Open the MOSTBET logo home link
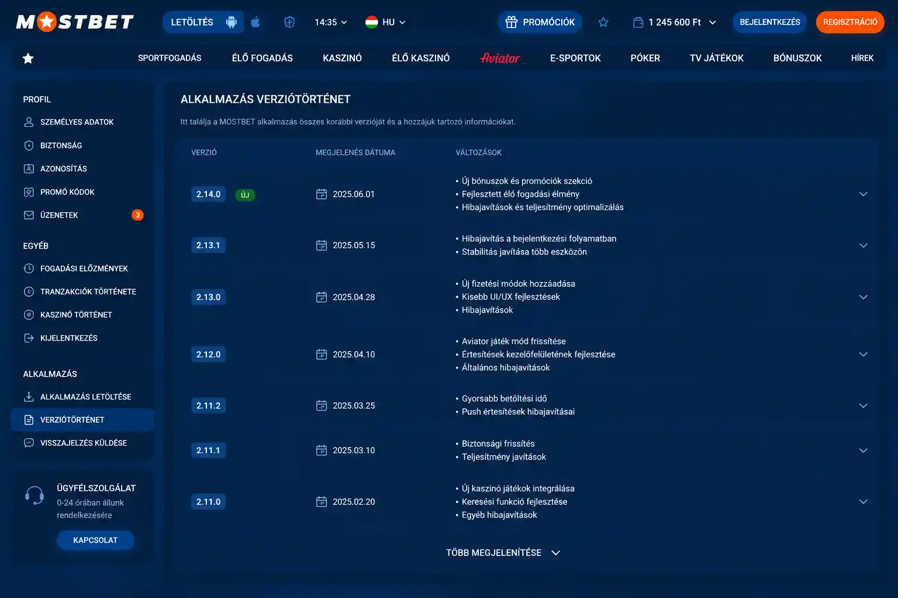 click(x=75, y=22)
